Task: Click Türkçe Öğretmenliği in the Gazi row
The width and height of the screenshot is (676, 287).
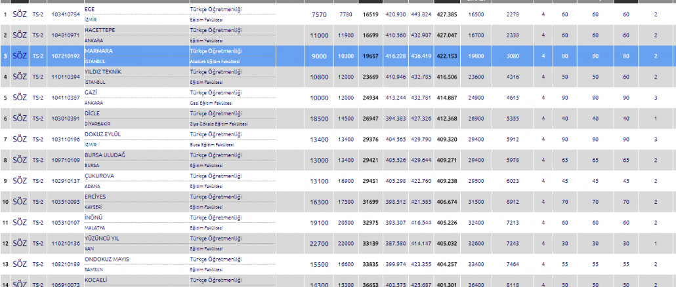Action: click(x=215, y=92)
